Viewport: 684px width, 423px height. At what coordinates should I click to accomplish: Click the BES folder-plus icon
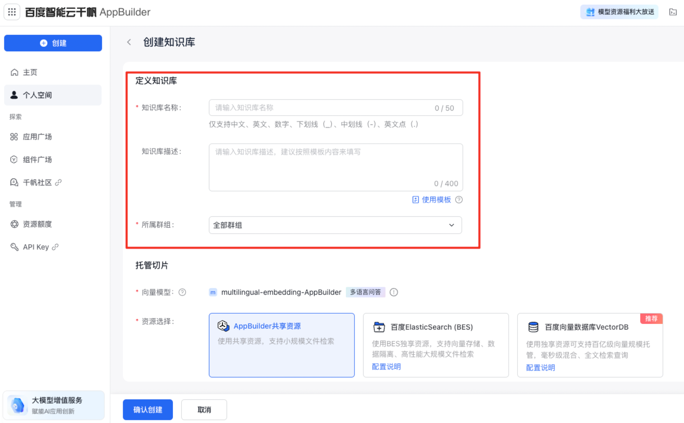[379, 327]
